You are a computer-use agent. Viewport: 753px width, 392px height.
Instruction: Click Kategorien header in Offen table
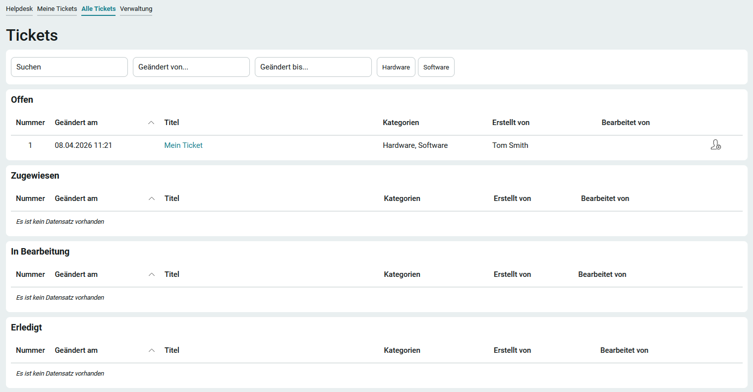click(x=401, y=123)
